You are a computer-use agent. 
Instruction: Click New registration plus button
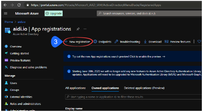click(77, 42)
